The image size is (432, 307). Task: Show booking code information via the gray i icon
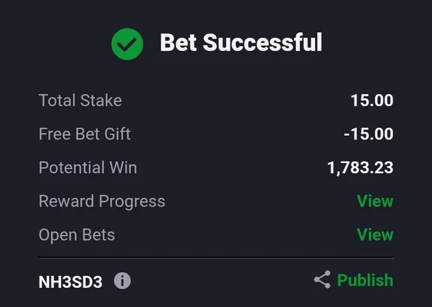pyautogui.click(x=123, y=280)
